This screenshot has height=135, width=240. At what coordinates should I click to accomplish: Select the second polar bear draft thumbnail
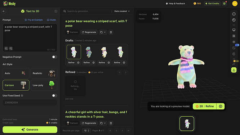coord(89,52)
